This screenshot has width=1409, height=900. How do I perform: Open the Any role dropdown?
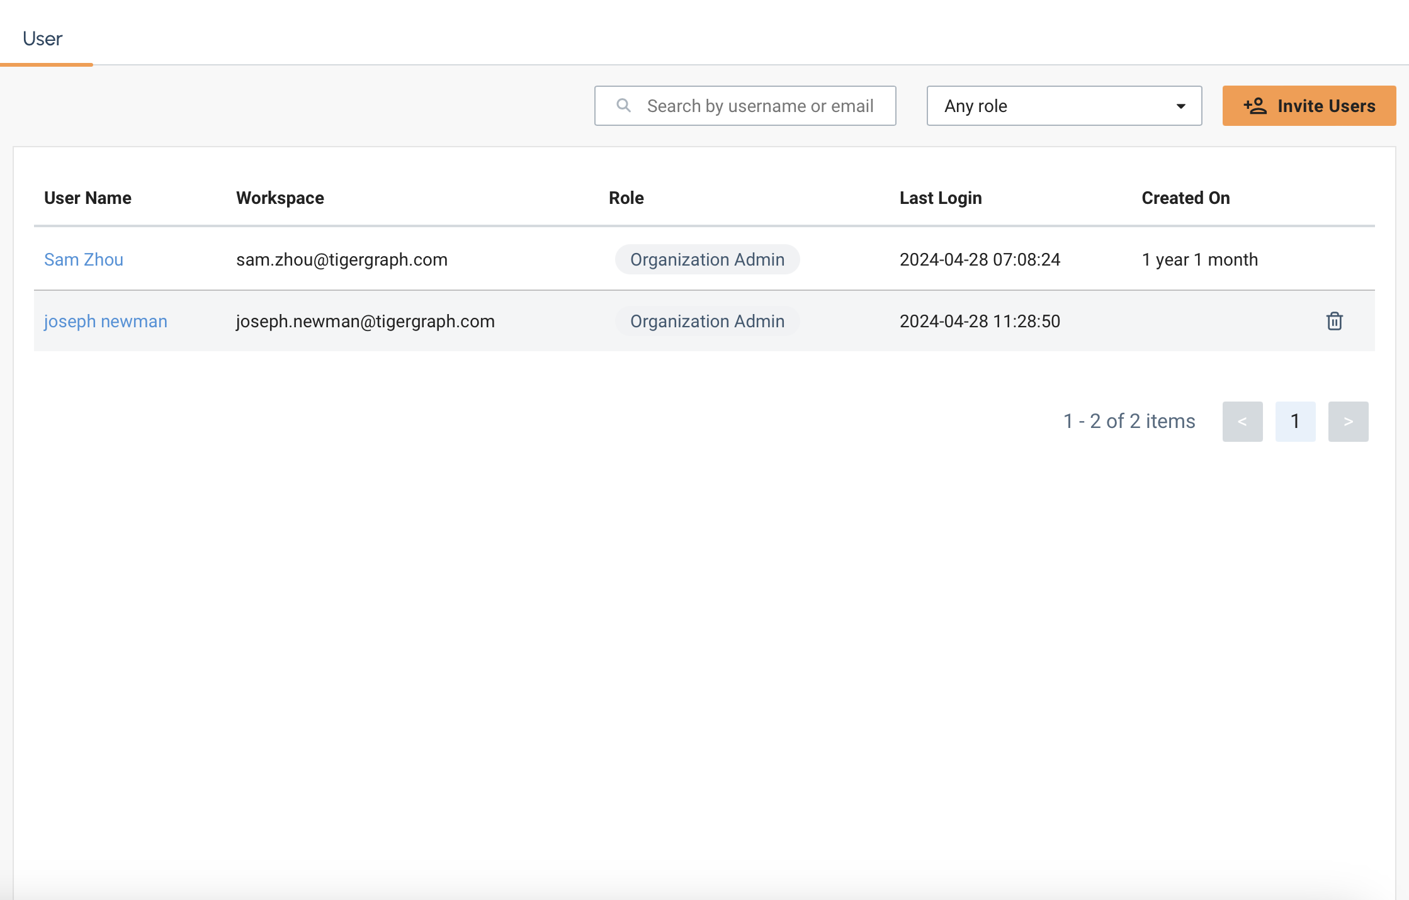[1063, 106]
